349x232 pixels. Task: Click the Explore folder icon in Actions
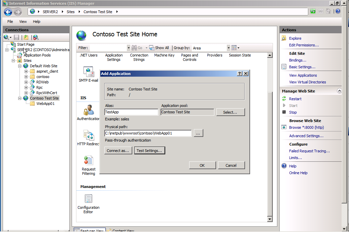[284, 38]
